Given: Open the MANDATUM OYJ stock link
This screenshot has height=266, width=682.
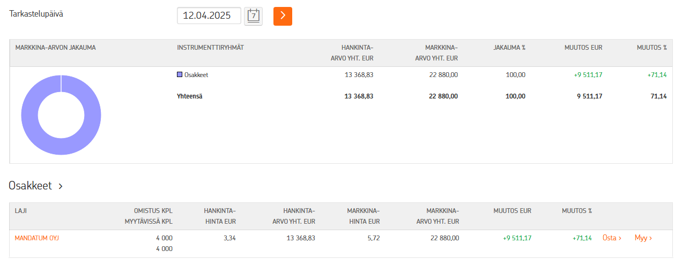Looking at the screenshot, I should (x=36, y=238).
